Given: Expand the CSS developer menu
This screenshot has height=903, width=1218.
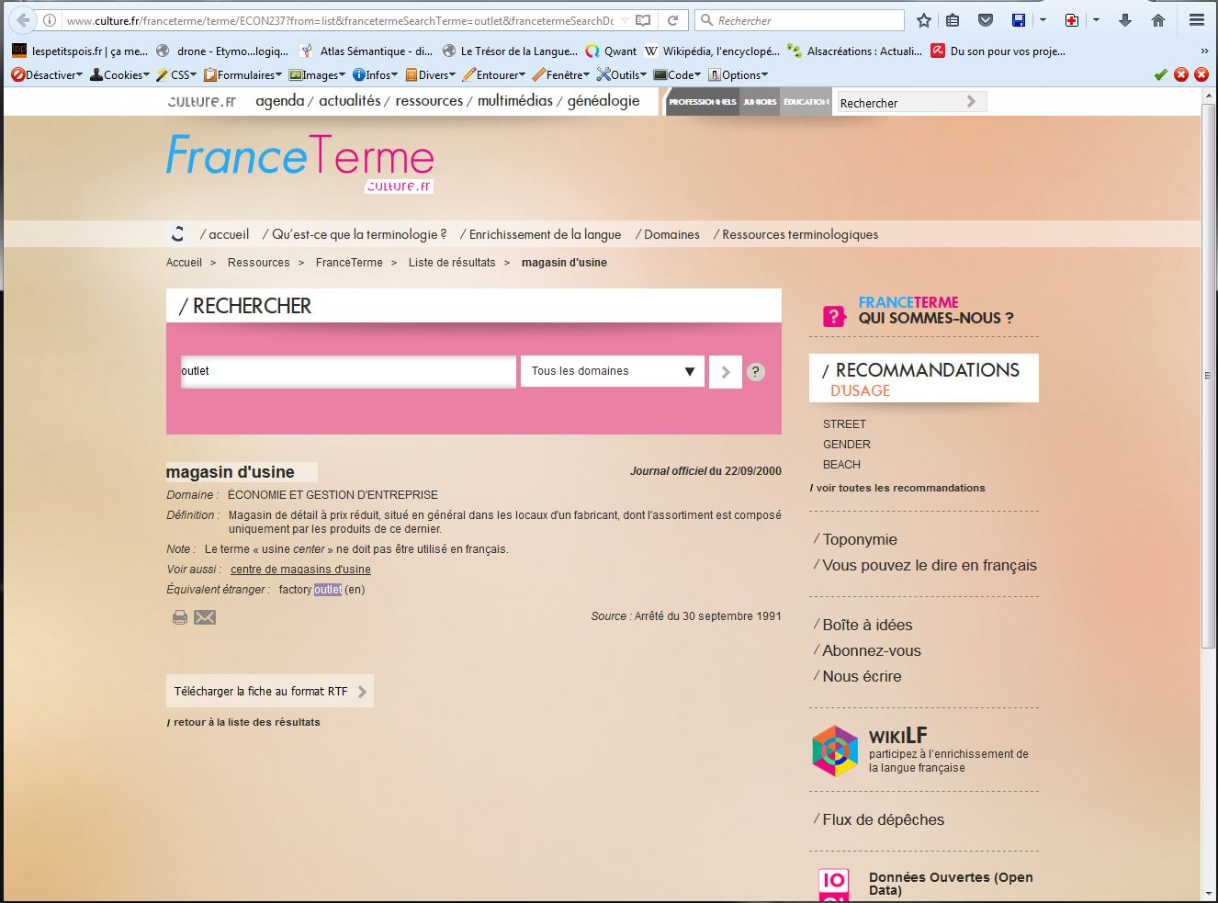Looking at the screenshot, I should point(176,74).
